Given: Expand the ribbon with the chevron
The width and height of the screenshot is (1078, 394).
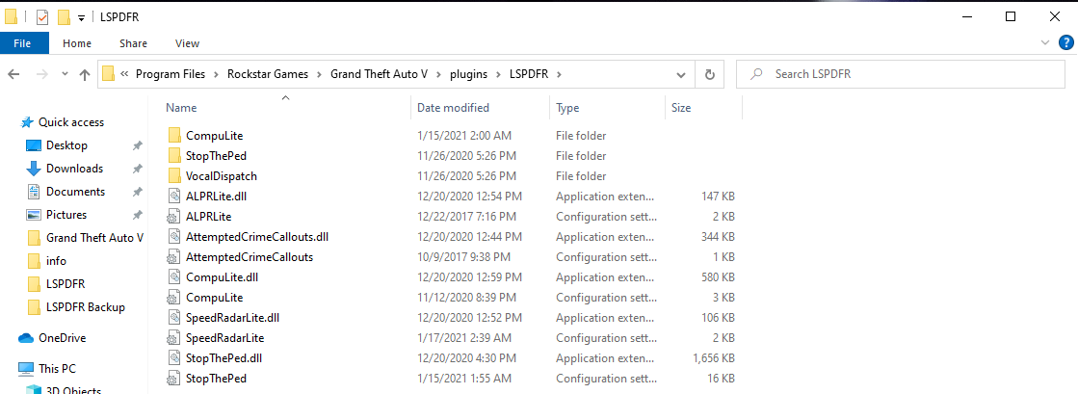Looking at the screenshot, I should [x=1046, y=43].
